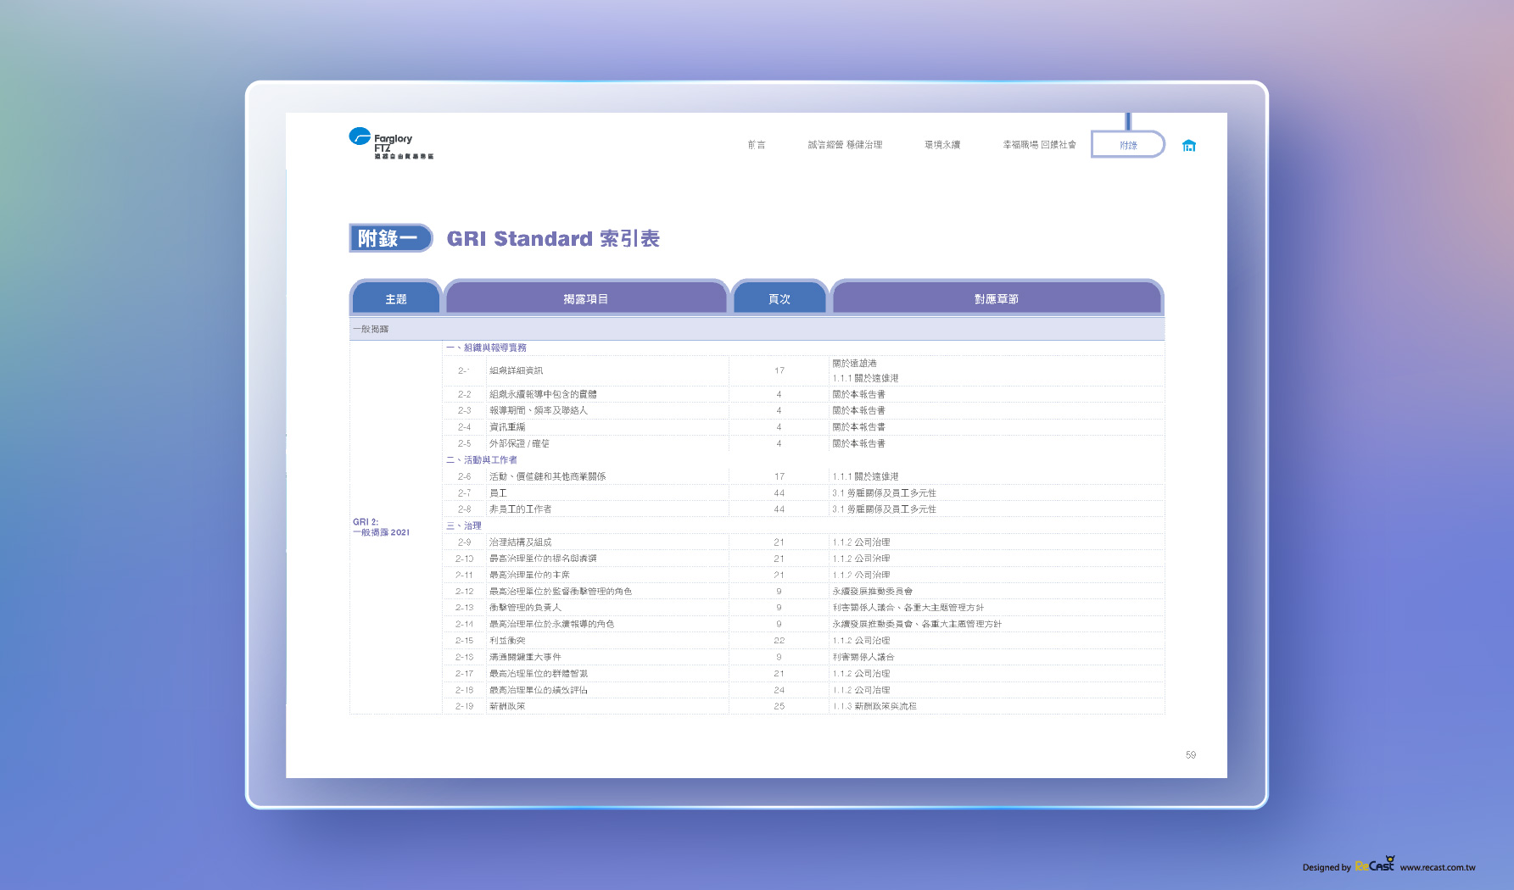Click the GRI Standard 索引表 title
1514x890 pixels.
point(553,239)
